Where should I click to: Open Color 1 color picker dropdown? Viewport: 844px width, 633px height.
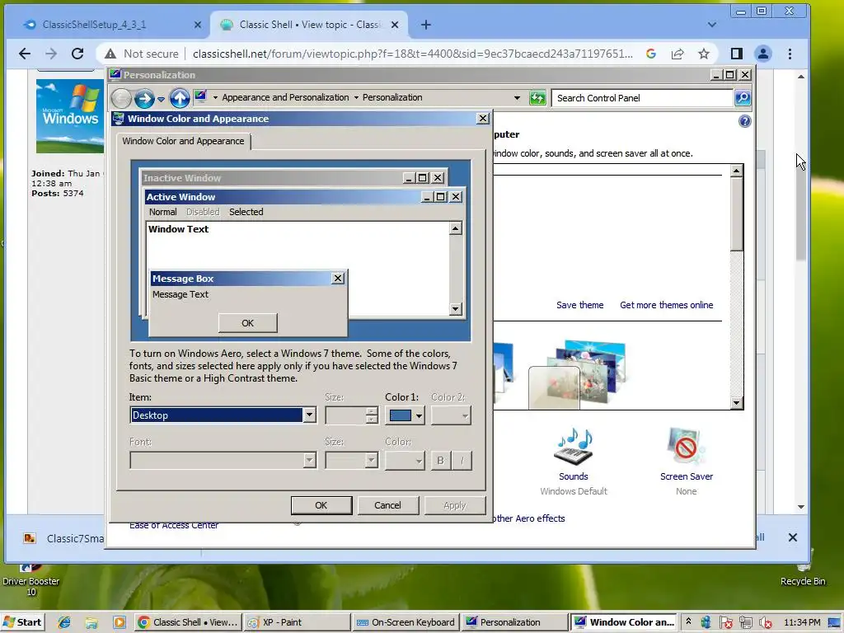(x=405, y=415)
